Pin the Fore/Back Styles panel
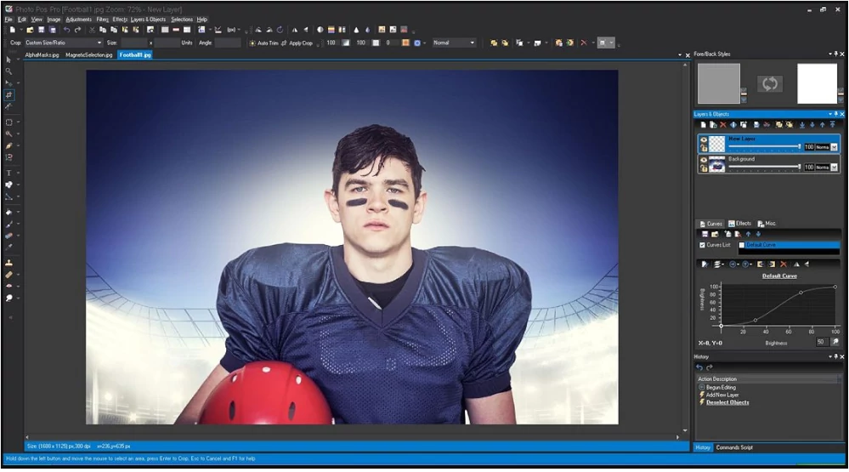The image size is (849, 472). point(836,54)
